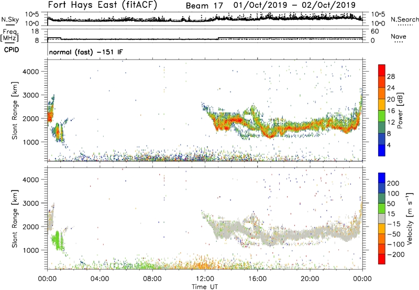Click the date range '01/Oct/2019 – 02/Oct/2019'
Viewport: 419px width, 290px height.
coord(294,5)
